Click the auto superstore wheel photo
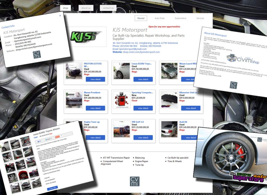 [231, 155]
